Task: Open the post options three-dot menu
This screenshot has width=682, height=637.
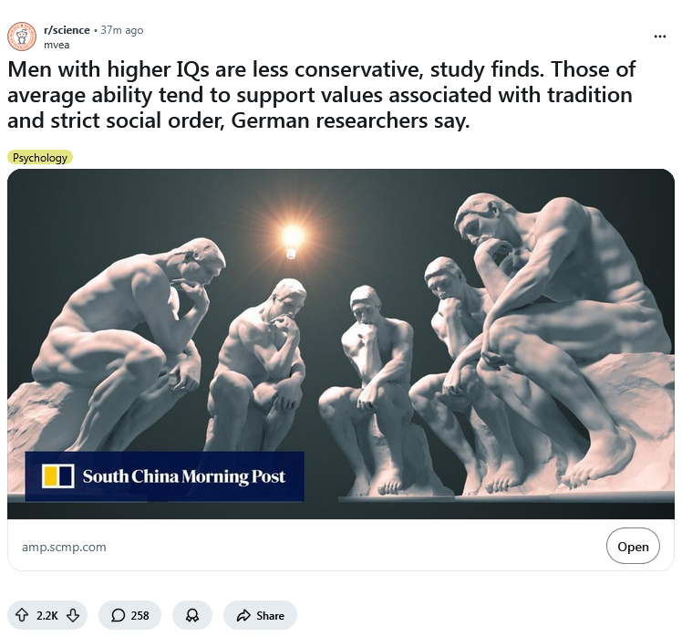Action: pos(660,37)
